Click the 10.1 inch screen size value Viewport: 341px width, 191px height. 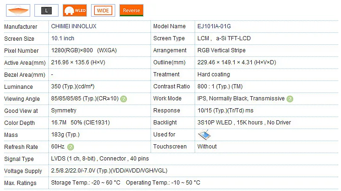62,39
